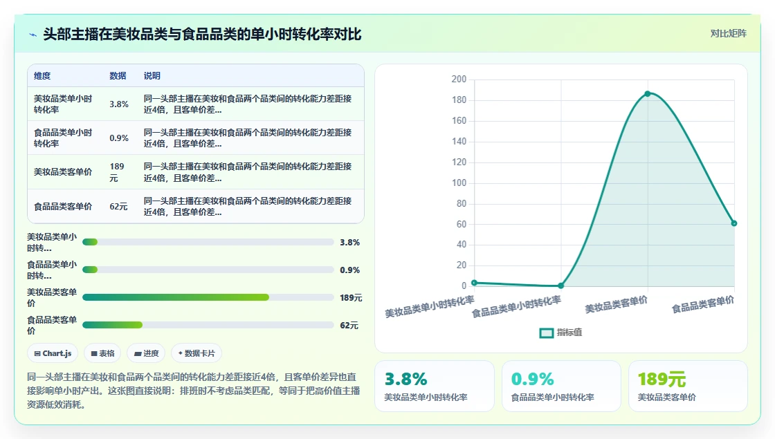Click the x-axis label 食品品类单小时转化率
Viewport: 775px width, 439px height.
pos(516,306)
